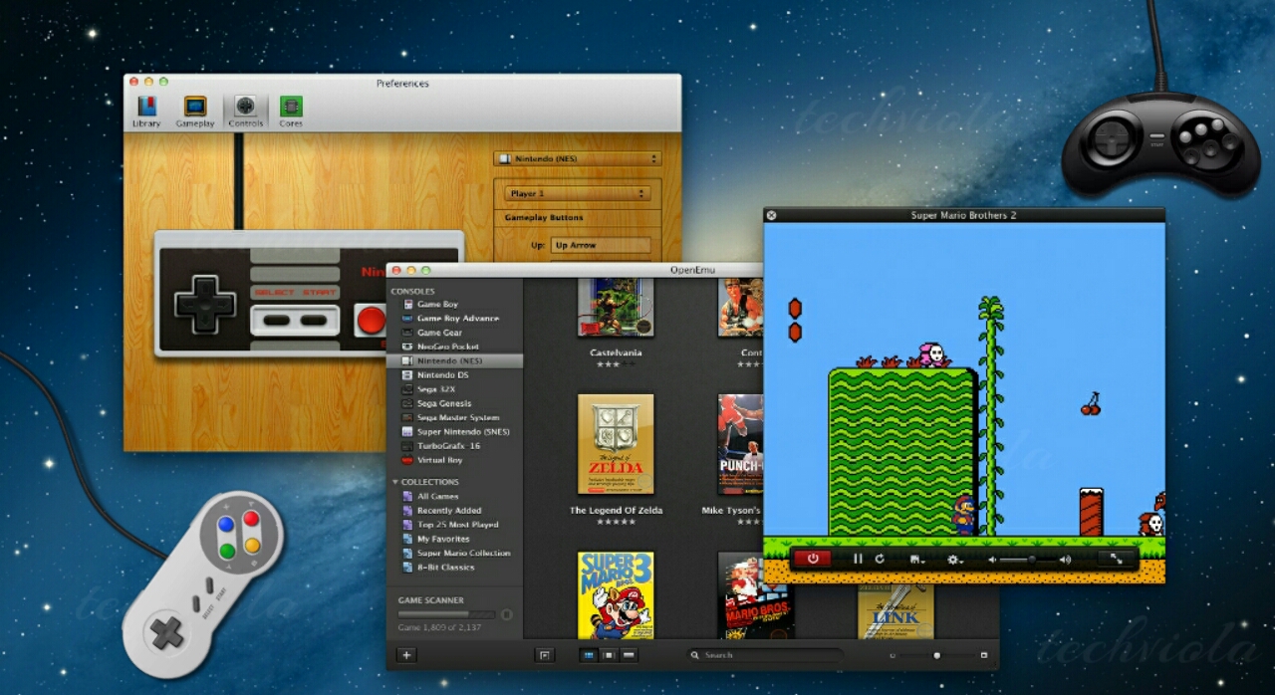1275x695 pixels.
Task: Select The Legend of Zelda cover
Action: click(x=616, y=444)
